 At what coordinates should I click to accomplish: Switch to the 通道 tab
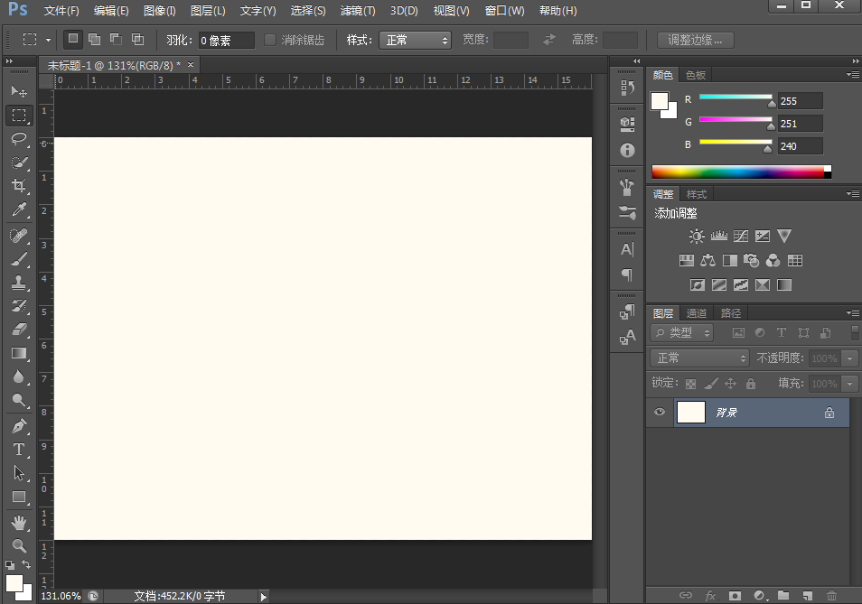pos(697,313)
